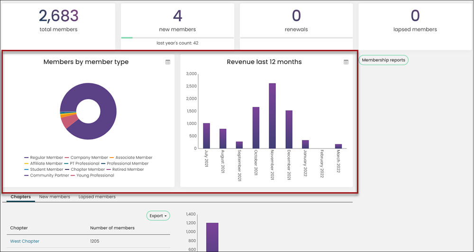Screen dimensions: 474x252
Task: Toggle Associate Member legend entry
Action: click(131, 158)
